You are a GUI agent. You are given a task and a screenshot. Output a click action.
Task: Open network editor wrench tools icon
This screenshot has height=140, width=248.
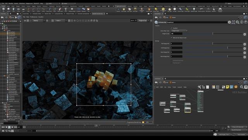pos(199,87)
